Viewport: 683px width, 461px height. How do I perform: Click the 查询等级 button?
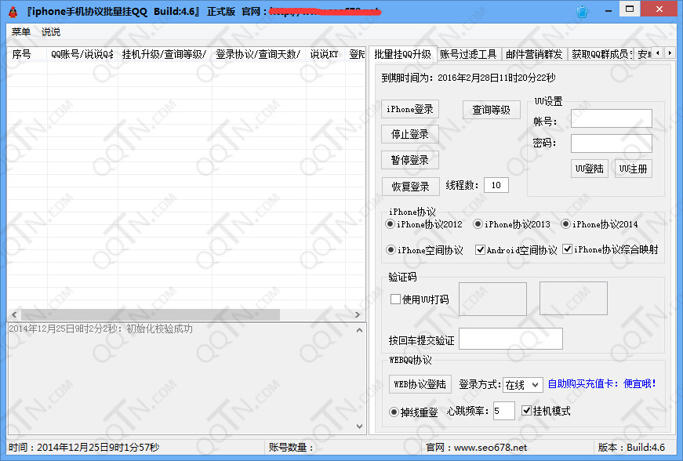pos(491,110)
